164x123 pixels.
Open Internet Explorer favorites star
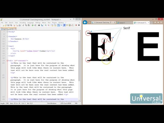[x=158, y=22]
